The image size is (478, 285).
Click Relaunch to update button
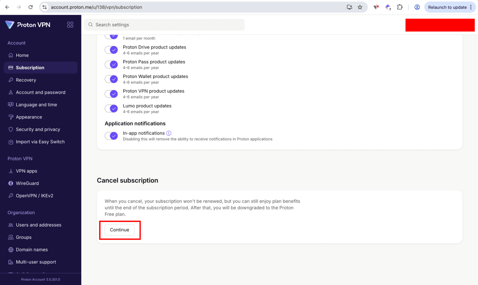pyautogui.click(x=447, y=7)
